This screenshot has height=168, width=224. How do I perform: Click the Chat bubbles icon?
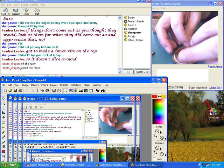pos(37,12)
